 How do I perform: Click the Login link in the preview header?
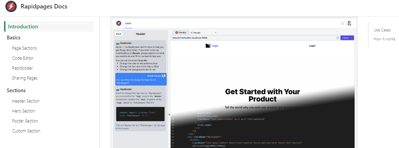(x=312, y=46)
